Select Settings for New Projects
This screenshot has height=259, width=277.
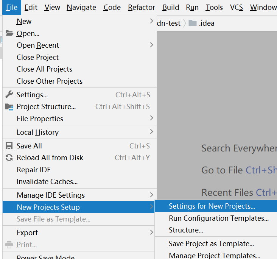pyautogui.click(x=212, y=206)
